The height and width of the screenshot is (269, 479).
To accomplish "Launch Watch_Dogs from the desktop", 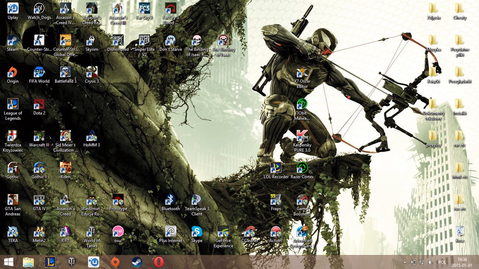I will coord(39,11).
